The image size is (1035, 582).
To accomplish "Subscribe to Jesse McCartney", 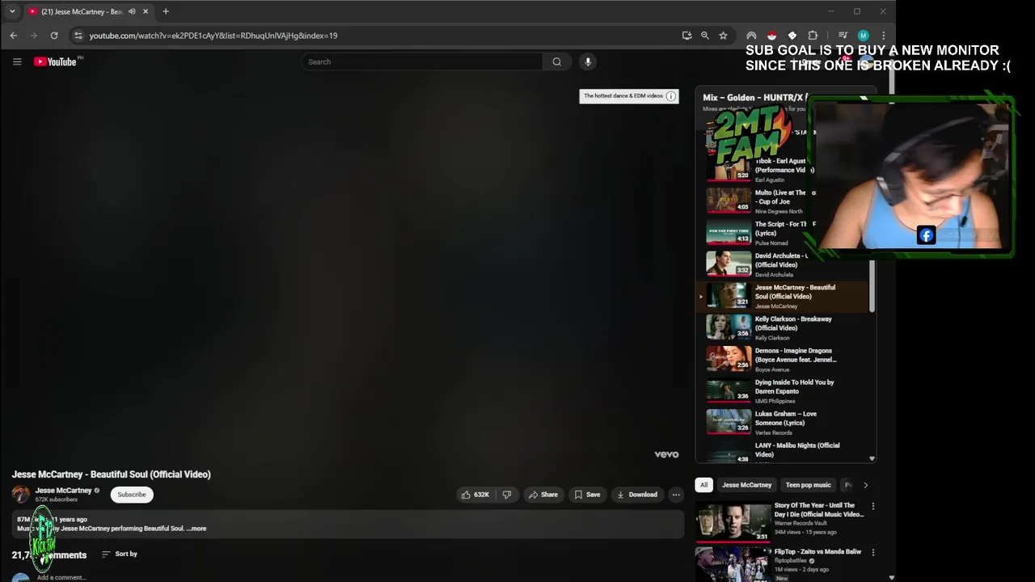I will coord(132,495).
